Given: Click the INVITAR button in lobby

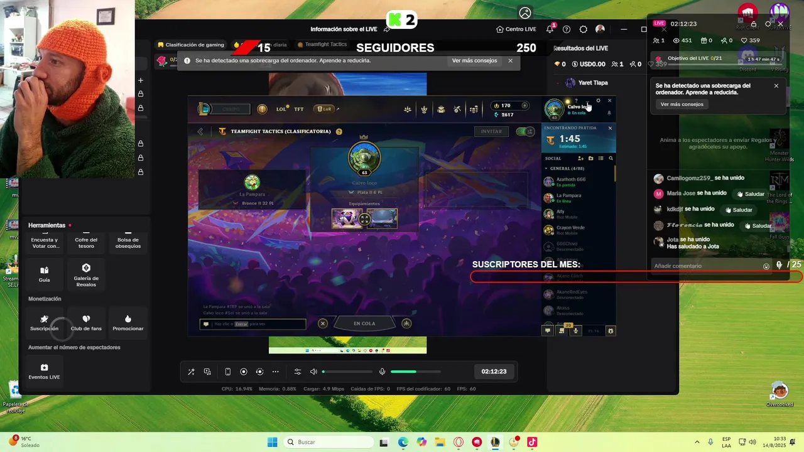Looking at the screenshot, I should pyautogui.click(x=491, y=131).
